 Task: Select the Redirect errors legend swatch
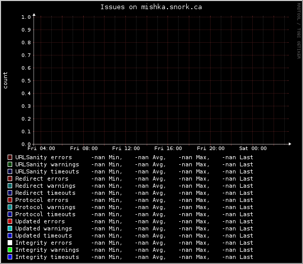tap(10, 179)
